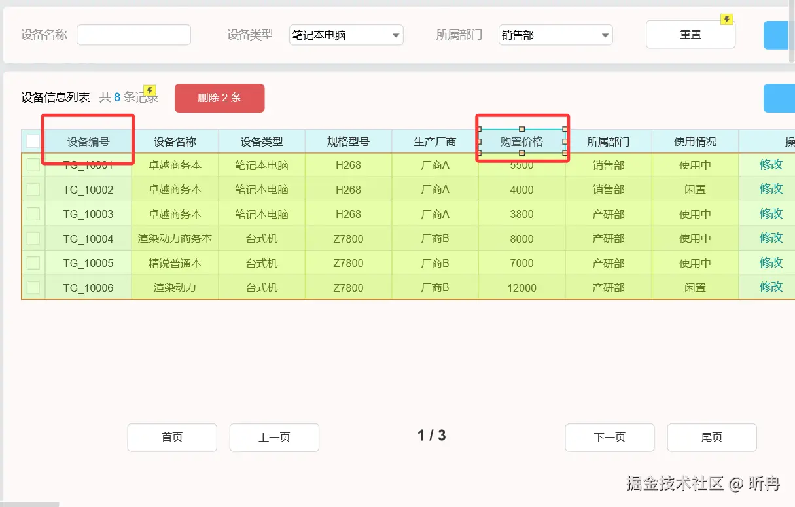Click the TG_10006 cell

(88, 288)
